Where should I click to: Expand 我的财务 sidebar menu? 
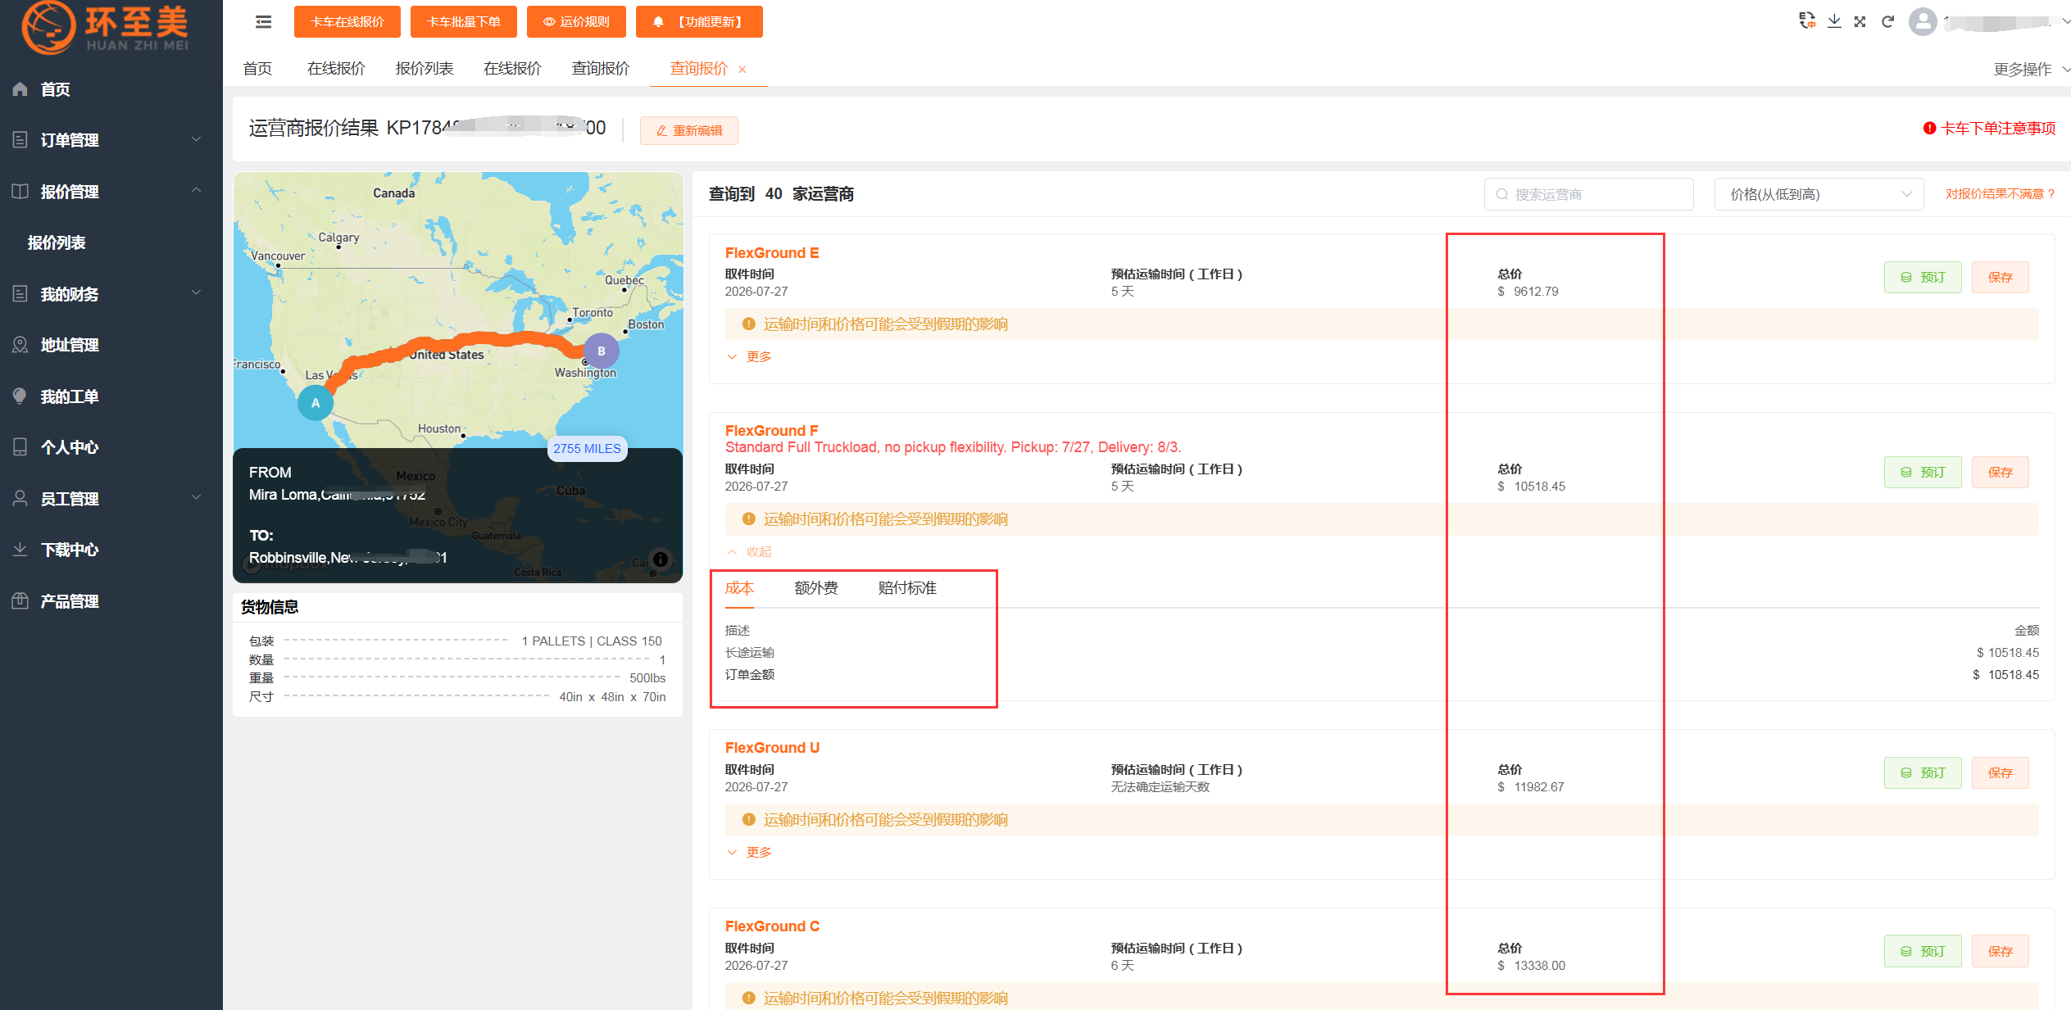111,294
